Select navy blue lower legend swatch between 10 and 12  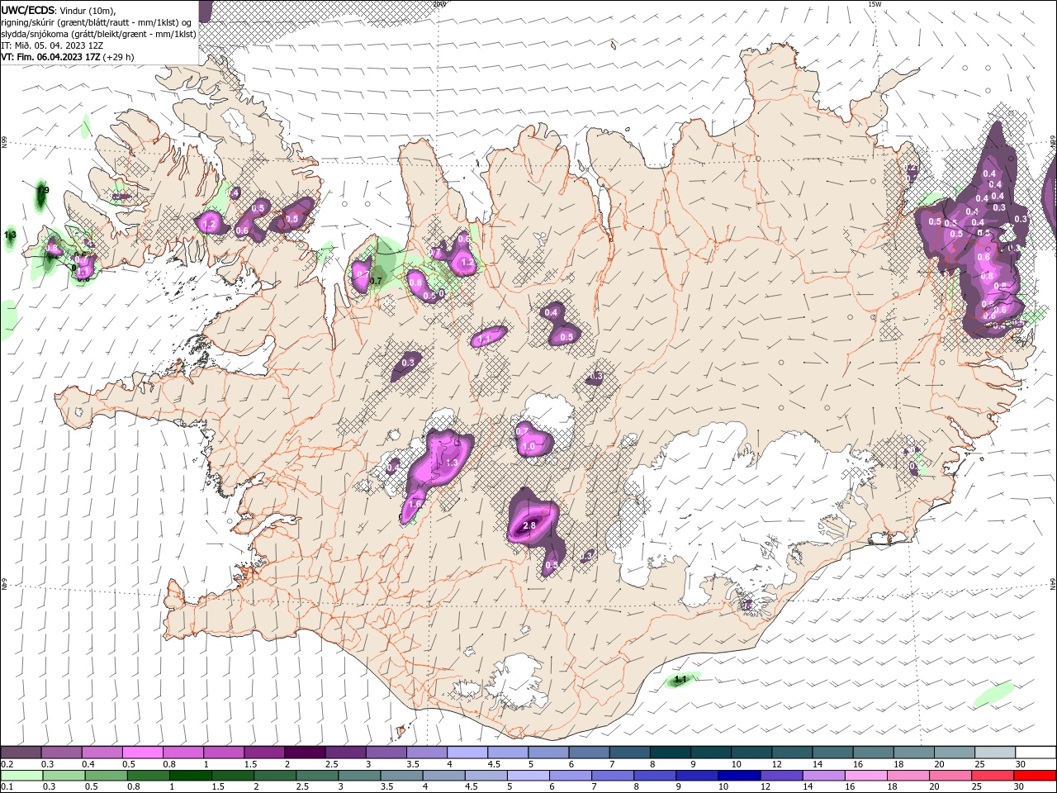(739, 776)
